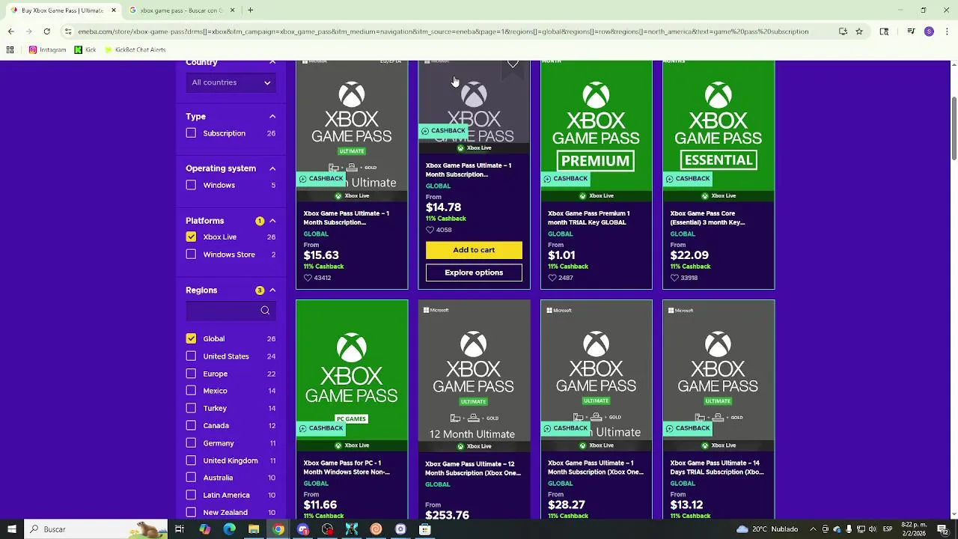Check the Canada region checkbox
This screenshot has width=958, height=539.
(x=191, y=425)
